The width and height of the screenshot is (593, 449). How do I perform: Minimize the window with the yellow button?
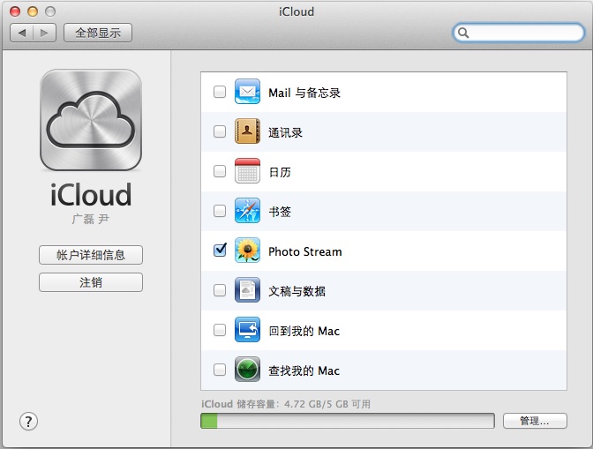(33, 11)
